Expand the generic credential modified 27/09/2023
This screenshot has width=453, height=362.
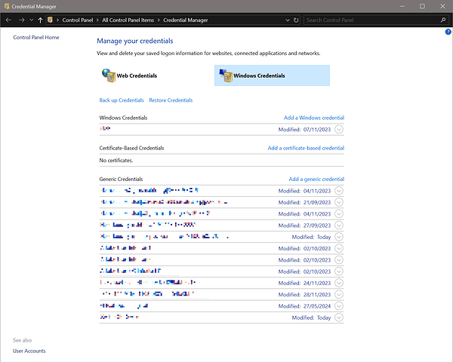[x=339, y=225]
